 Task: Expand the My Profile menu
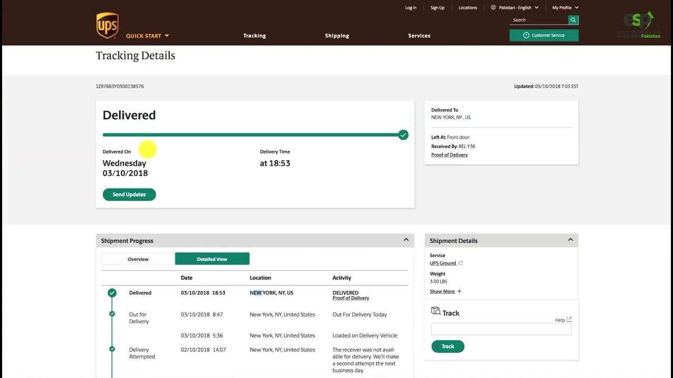click(x=565, y=7)
